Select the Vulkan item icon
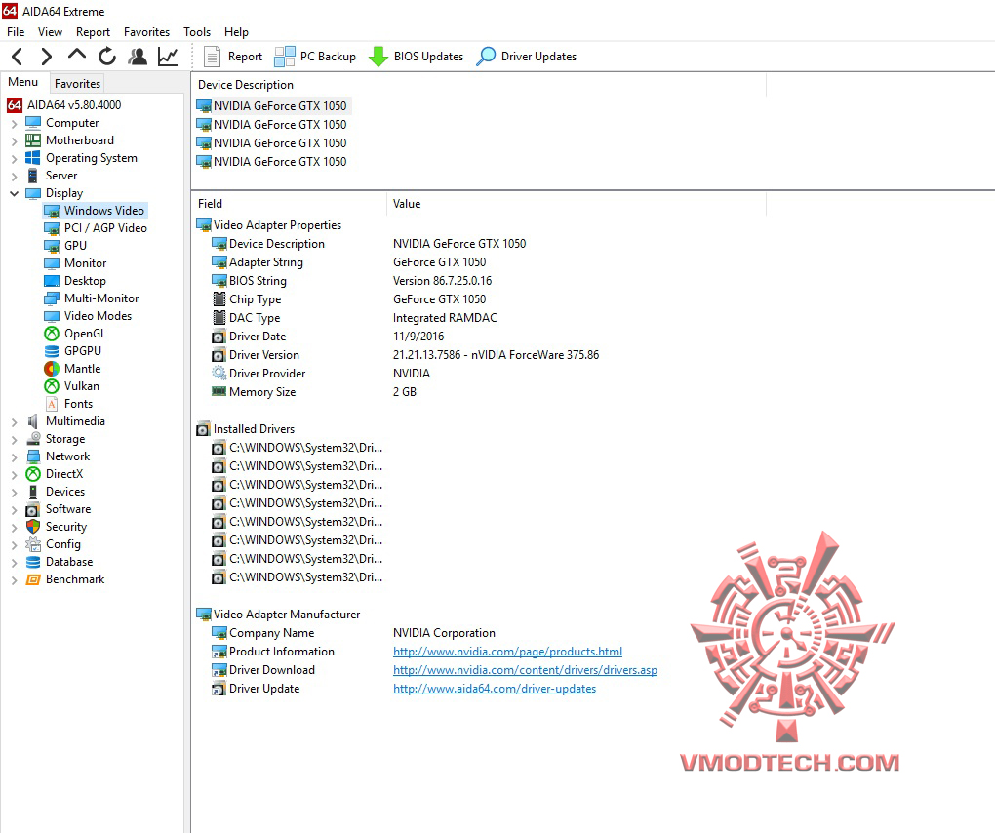The image size is (995, 833). [x=52, y=386]
